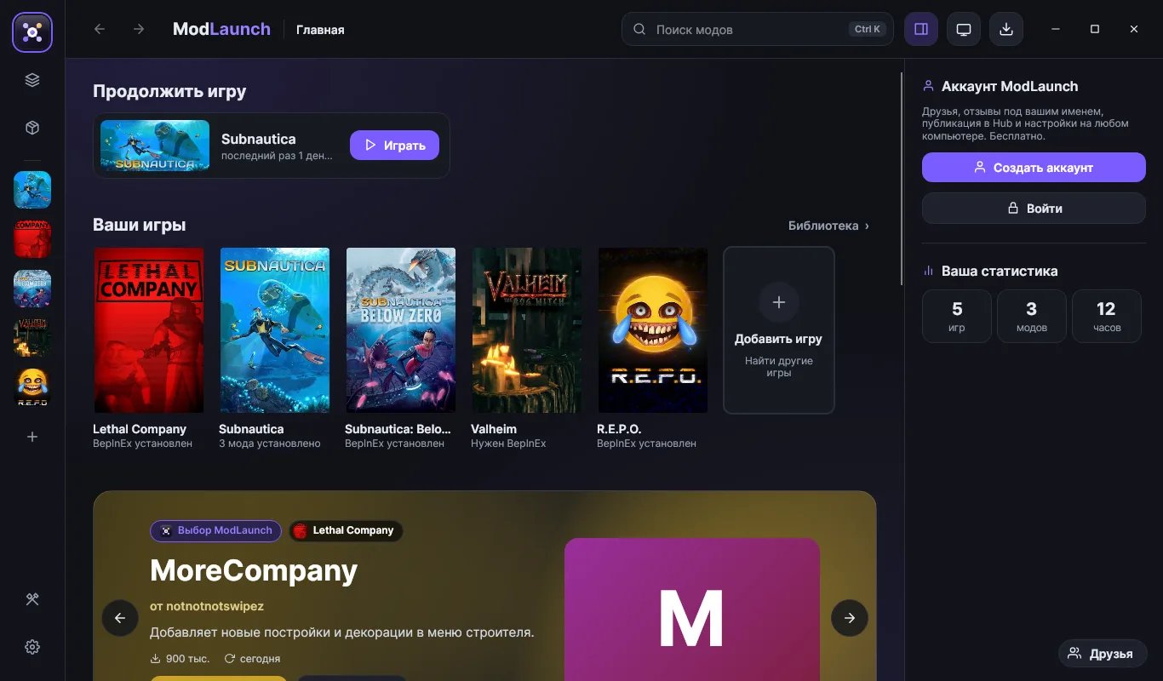This screenshot has height=681, width=1163.
Task: Click the plus icon in left sidebar
Action: click(32, 437)
